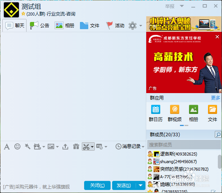Open 文件 in the 群应用 panel

pyautogui.click(x=213, y=113)
